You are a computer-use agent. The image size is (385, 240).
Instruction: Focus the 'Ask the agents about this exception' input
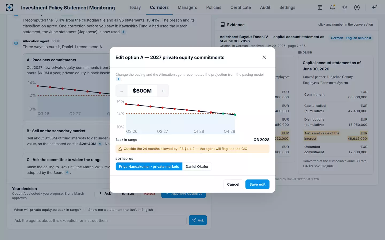(x=99, y=221)
